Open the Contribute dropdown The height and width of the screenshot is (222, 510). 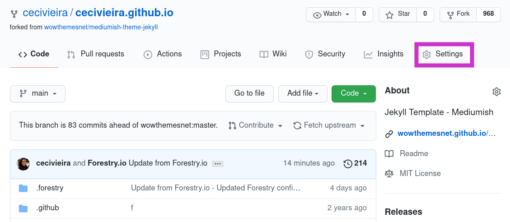[255, 125]
